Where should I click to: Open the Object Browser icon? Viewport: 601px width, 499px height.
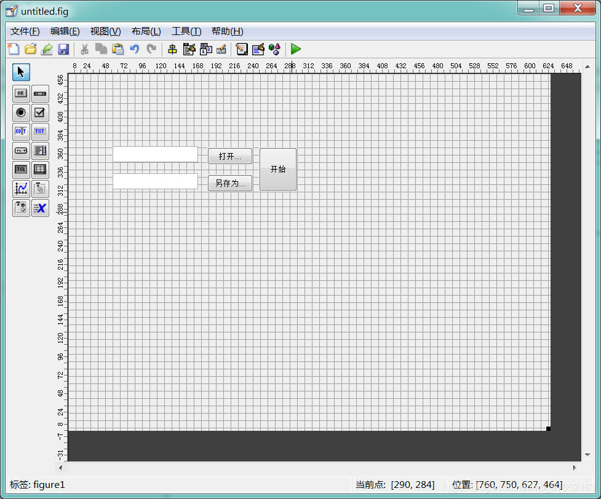(274, 49)
